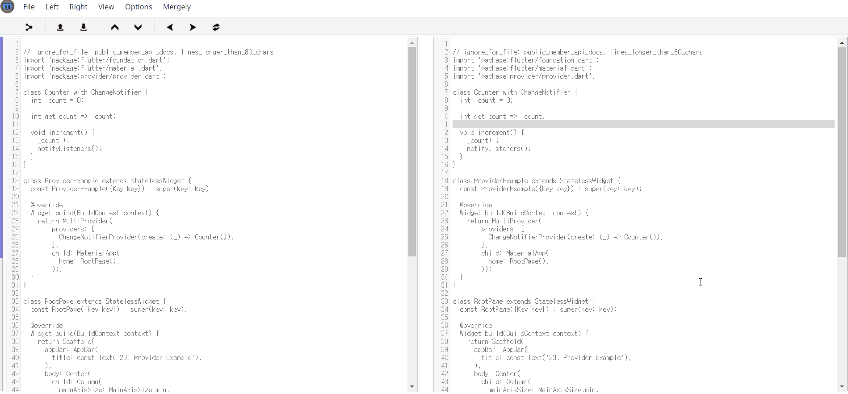Click the download file toolbar icon

tap(84, 27)
